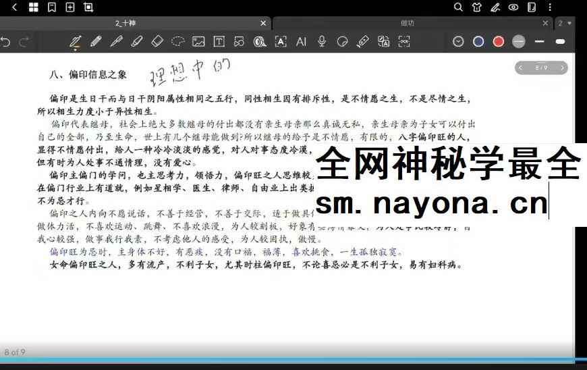This screenshot has width=587, height=370.
Task: Redo the last undone action
Action: [x=24, y=42]
